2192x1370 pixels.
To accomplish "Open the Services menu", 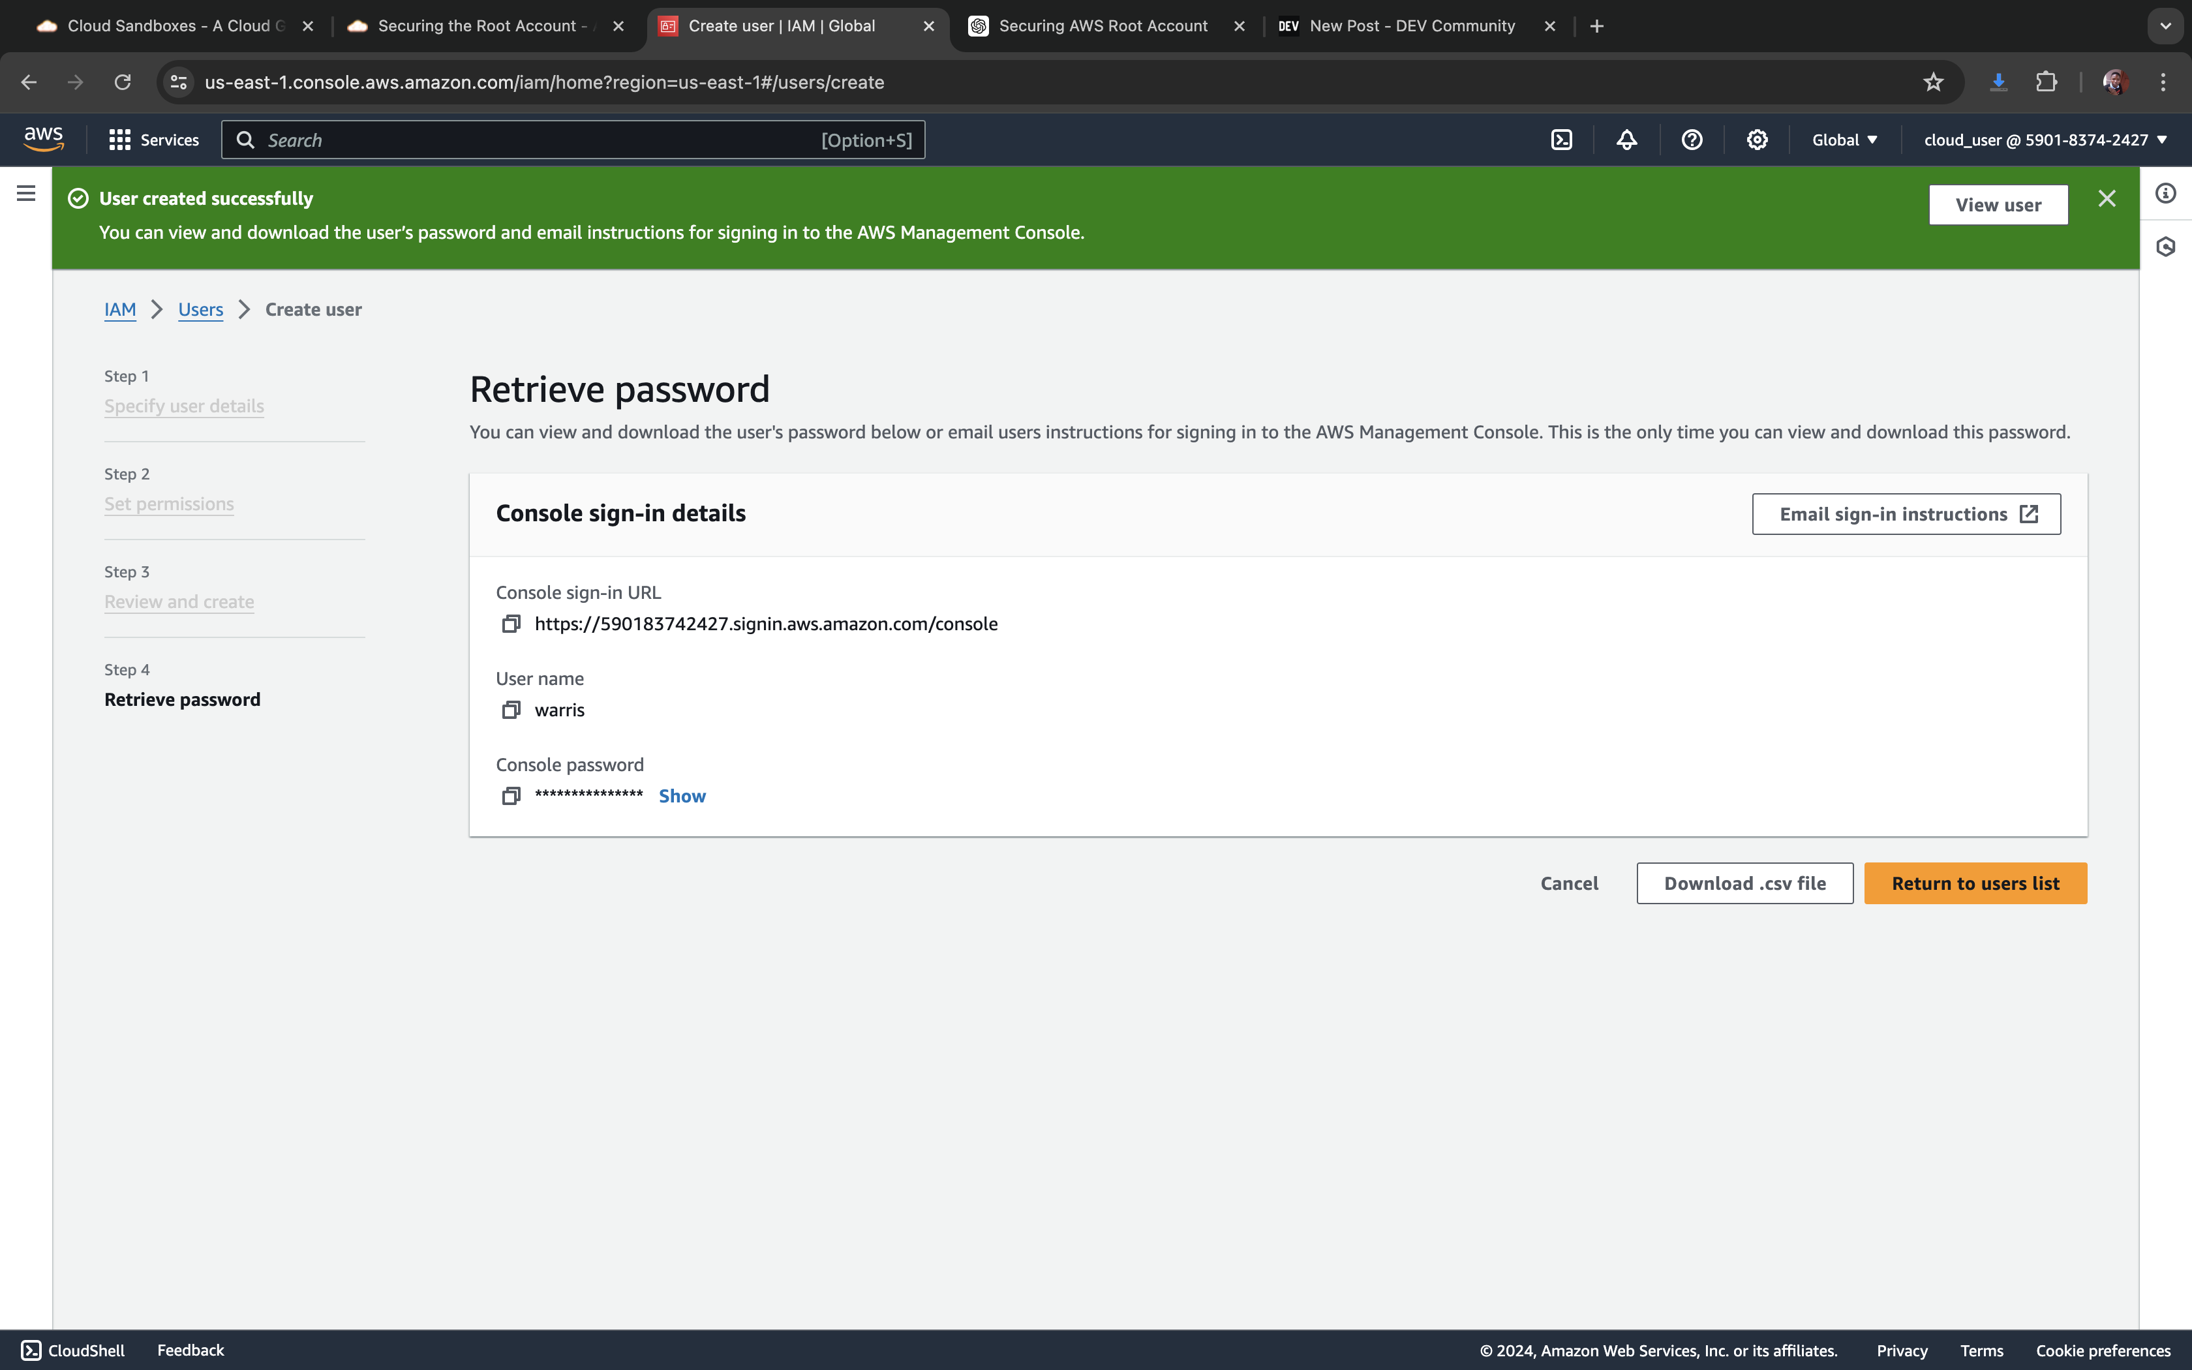I will [154, 140].
